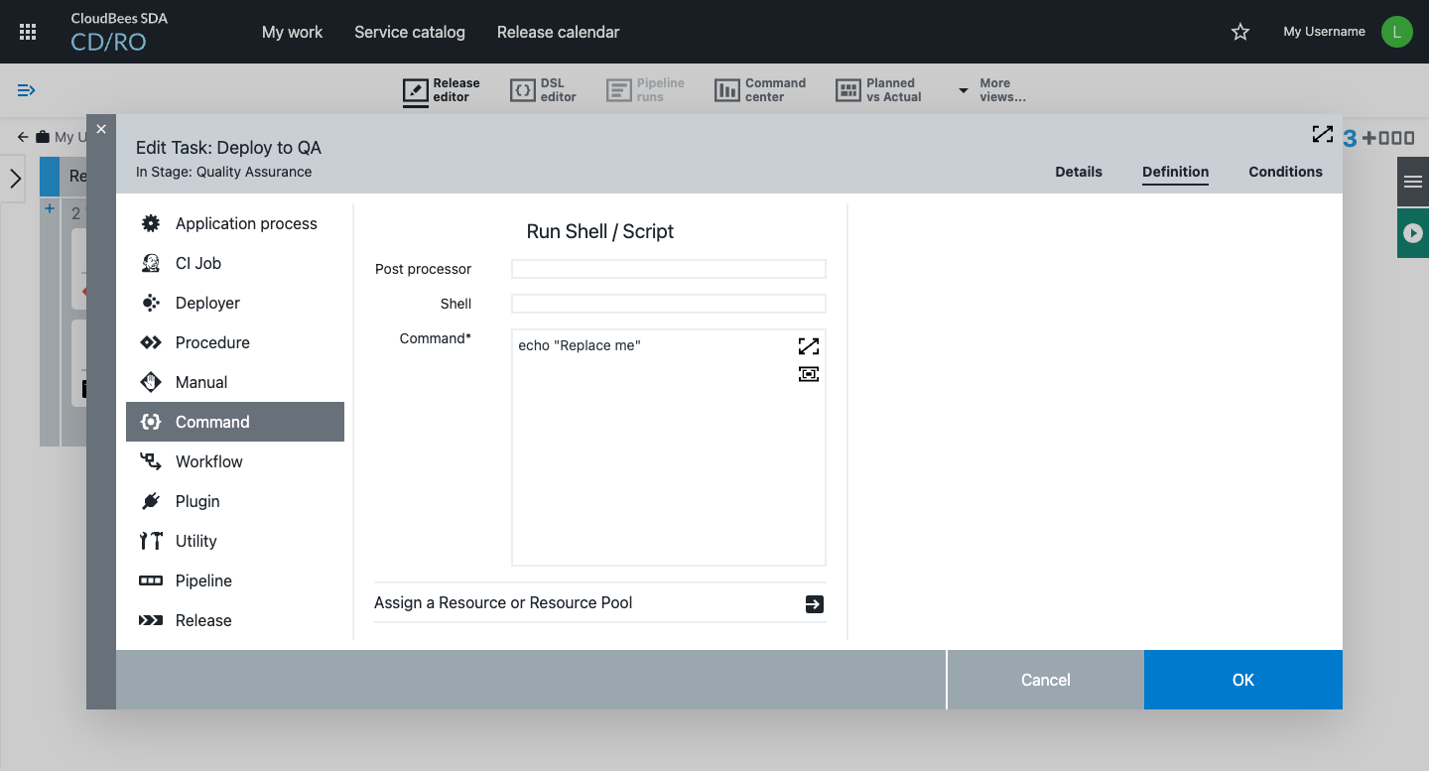Select the CI Job task type

tap(198, 263)
